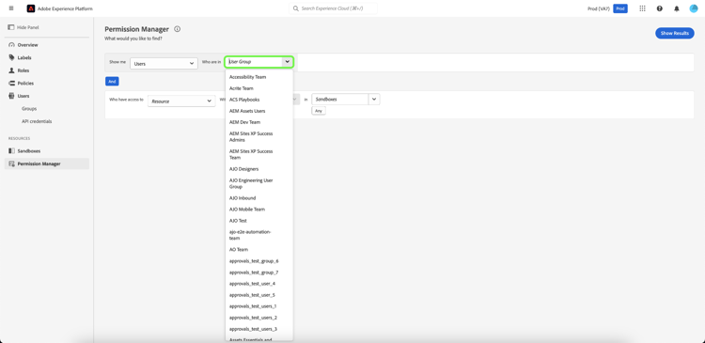This screenshot has width=705, height=343.
Task: Click the Any button
Action: pos(319,111)
